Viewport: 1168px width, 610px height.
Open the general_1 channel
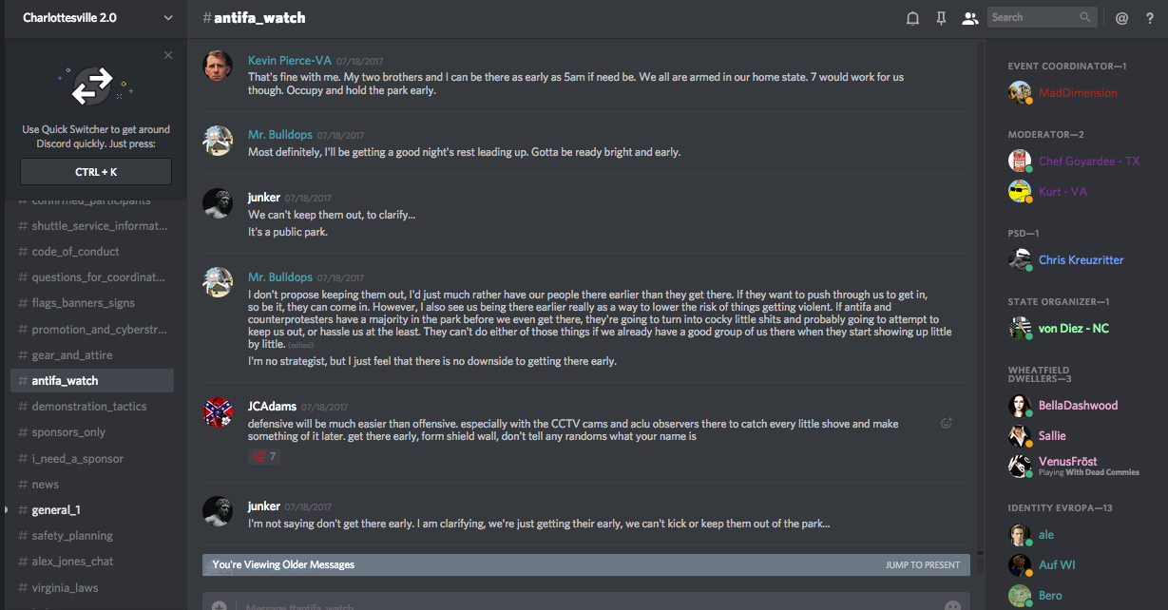56,510
